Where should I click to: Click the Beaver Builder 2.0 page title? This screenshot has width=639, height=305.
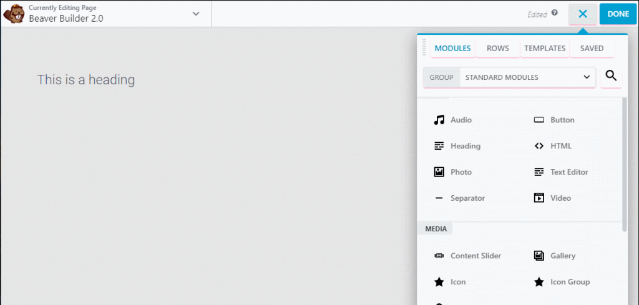click(x=66, y=18)
